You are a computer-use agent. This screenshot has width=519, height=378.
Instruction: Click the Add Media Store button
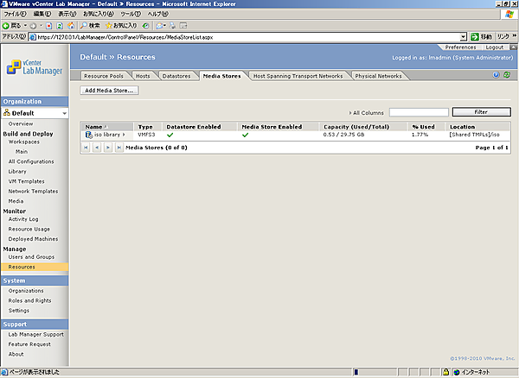point(109,90)
